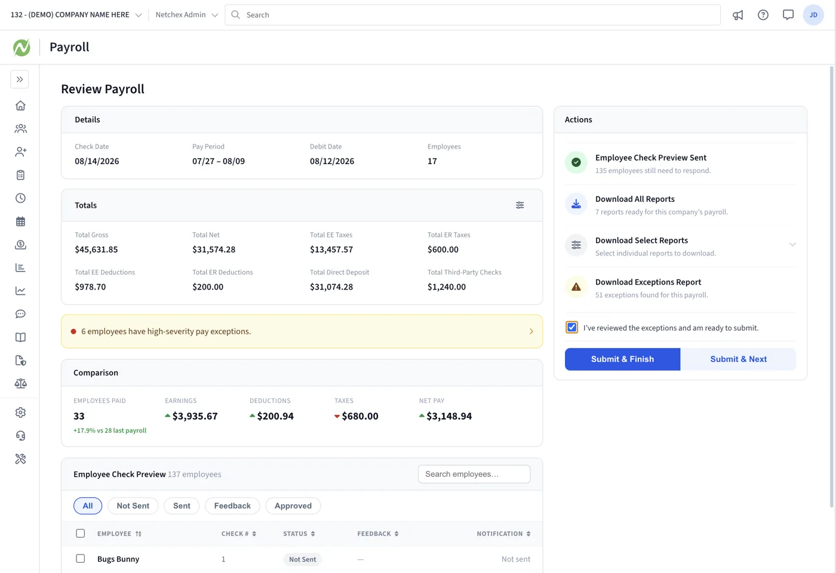Click Download Exceptions Report
The height and width of the screenshot is (573, 836).
click(x=680, y=288)
